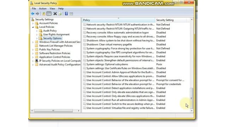
Task: Expand the Audit Policy tree node
Action: pyautogui.click(x=37, y=31)
